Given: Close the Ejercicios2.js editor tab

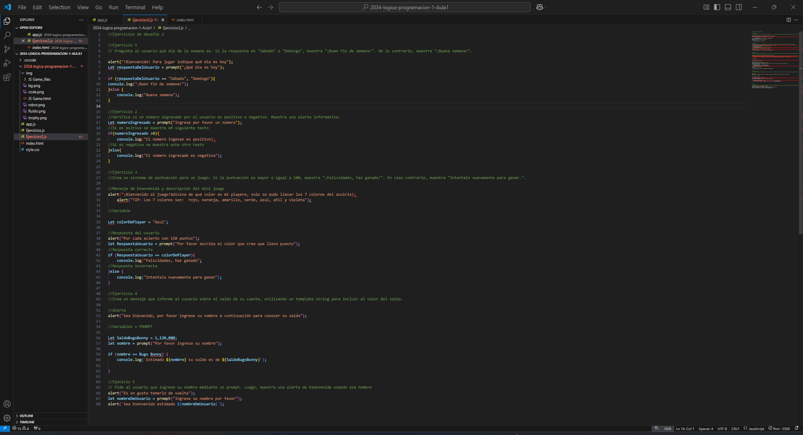Looking at the screenshot, I should [x=163, y=20].
